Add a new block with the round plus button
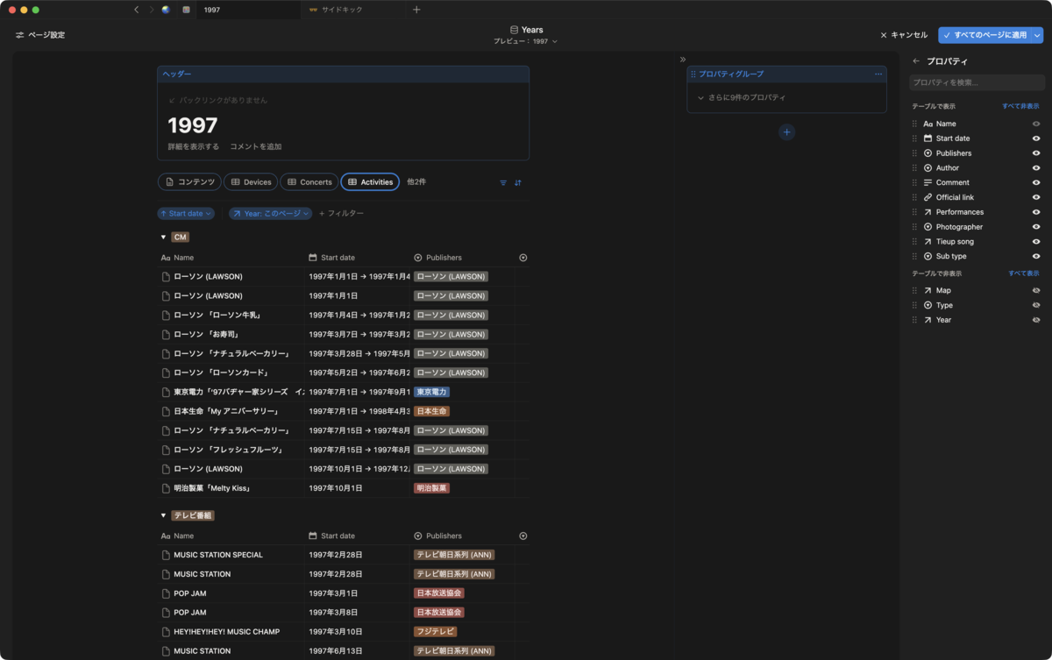The height and width of the screenshot is (660, 1052). click(x=786, y=132)
